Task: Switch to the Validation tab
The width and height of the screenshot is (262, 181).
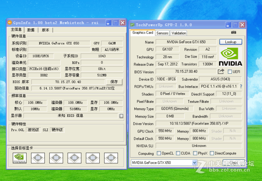Action: 178,33
